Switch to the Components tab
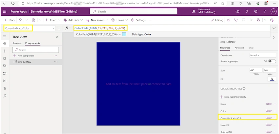 32,43
